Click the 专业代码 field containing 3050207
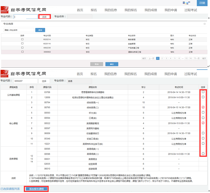The width and height of the screenshot is (210, 193). tap(25, 81)
